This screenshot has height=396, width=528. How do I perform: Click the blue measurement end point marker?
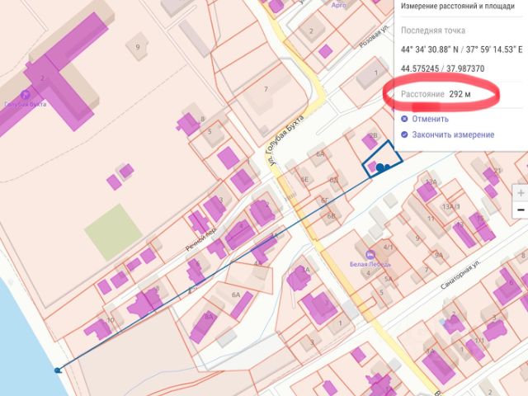380,167
